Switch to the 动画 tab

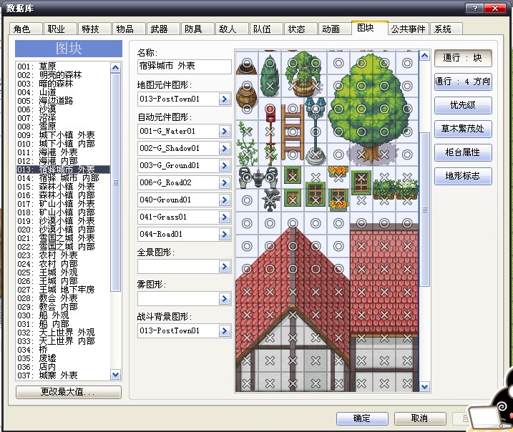(x=335, y=29)
